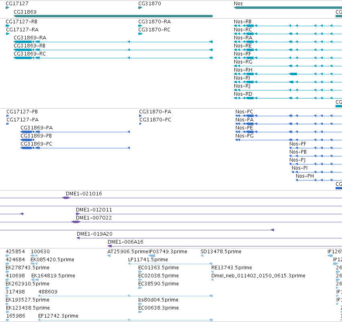Screen dimensions: 342x322
Task: Click EST 100630
Action: (40, 252)
